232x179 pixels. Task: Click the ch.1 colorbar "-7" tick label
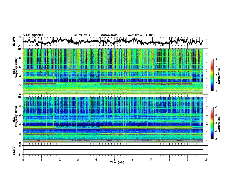pos(216,91)
